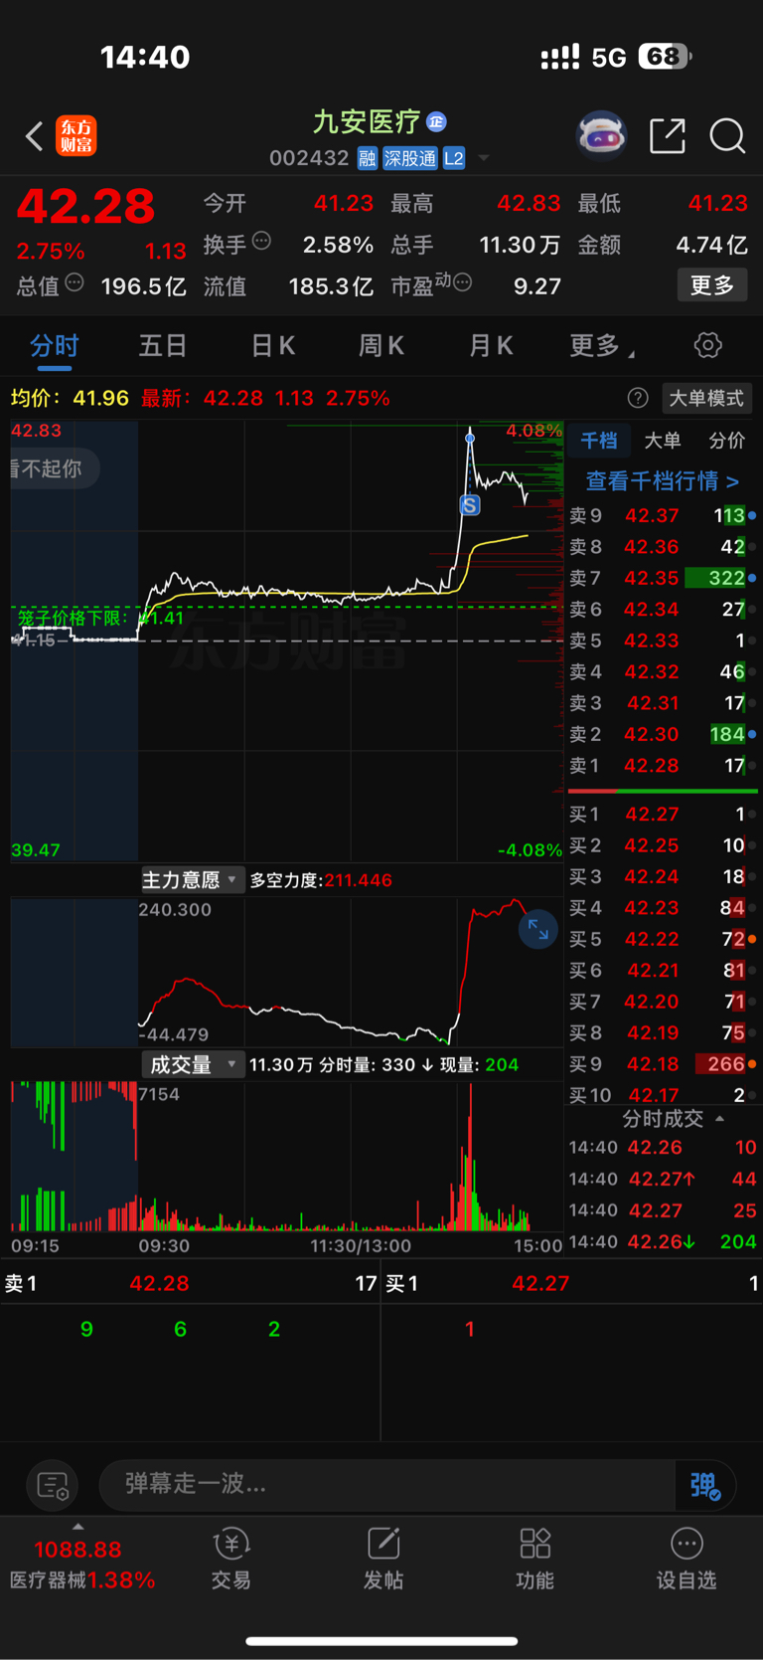763x1660 pixels.
Task: Tap the blue S marker on the chart
Action: click(470, 505)
